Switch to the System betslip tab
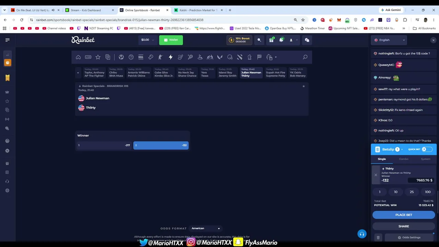This screenshot has height=247, width=439. 426,159
